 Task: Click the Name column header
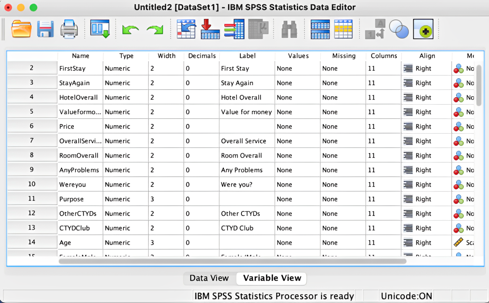(x=81, y=56)
